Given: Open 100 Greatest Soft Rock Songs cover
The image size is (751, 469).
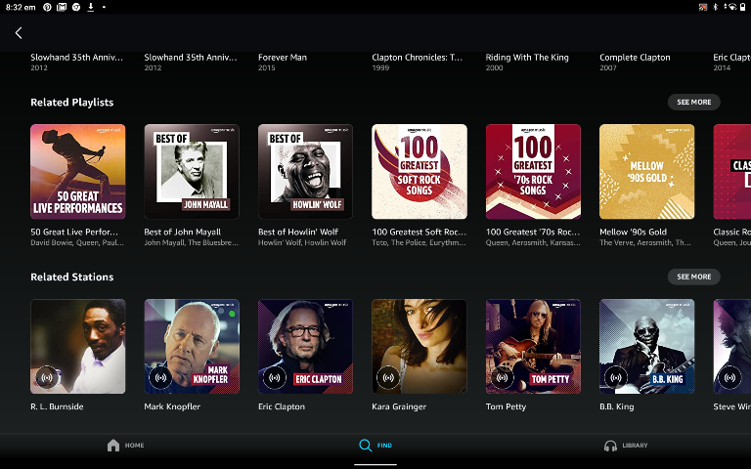Looking at the screenshot, I should [420, 172].
